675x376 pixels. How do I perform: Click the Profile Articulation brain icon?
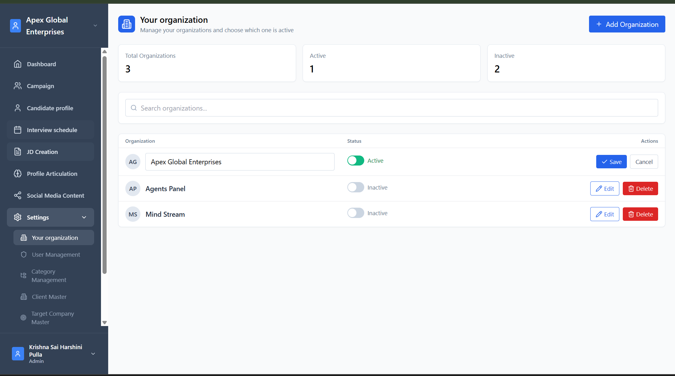(x=18, y=174)
